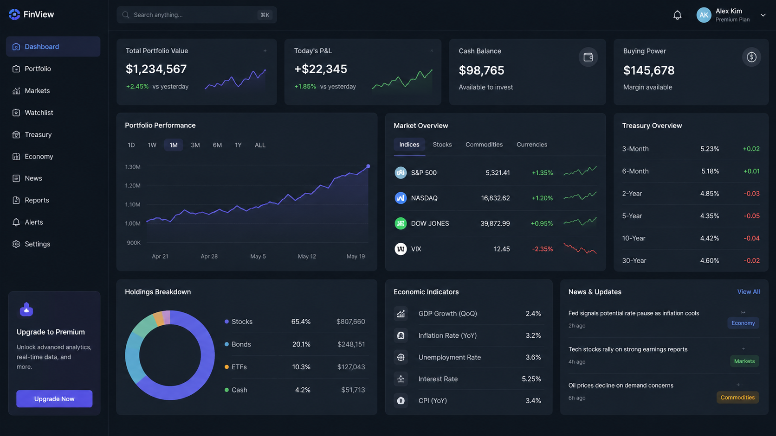776x436 pixels.
Task: Select the 6M time range
Action: [x=217, y=145]
